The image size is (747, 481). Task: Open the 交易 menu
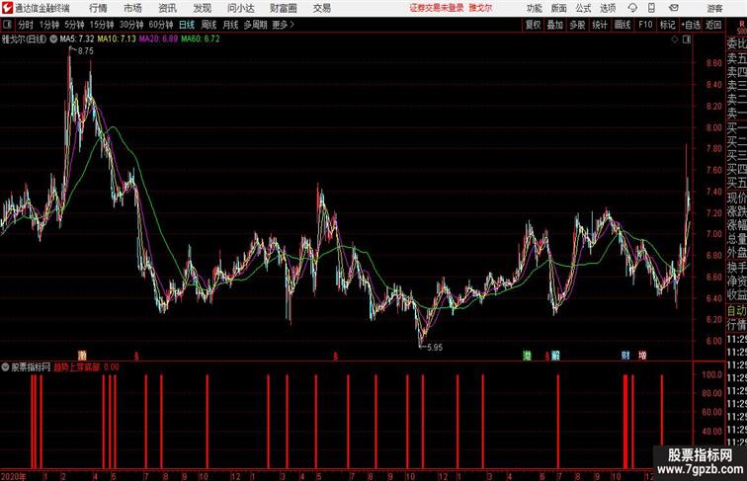322,8
